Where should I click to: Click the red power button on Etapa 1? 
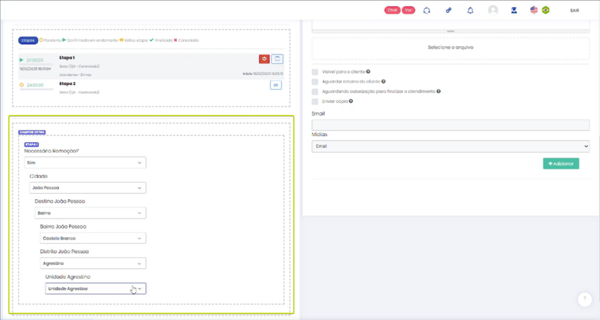[x=264, y=59]
